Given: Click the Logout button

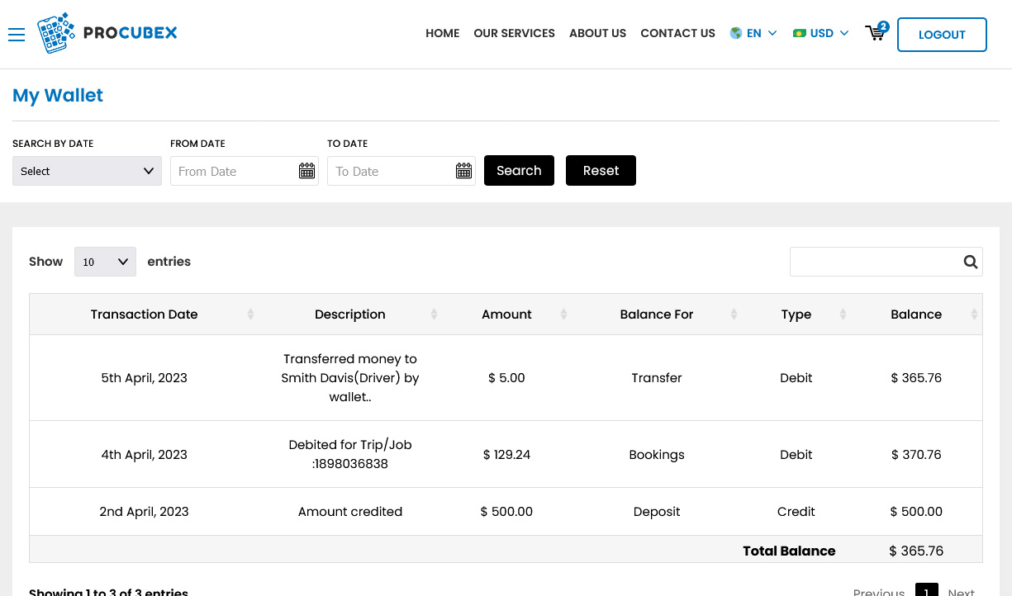Looking at the screenshot, I should 942,35.
